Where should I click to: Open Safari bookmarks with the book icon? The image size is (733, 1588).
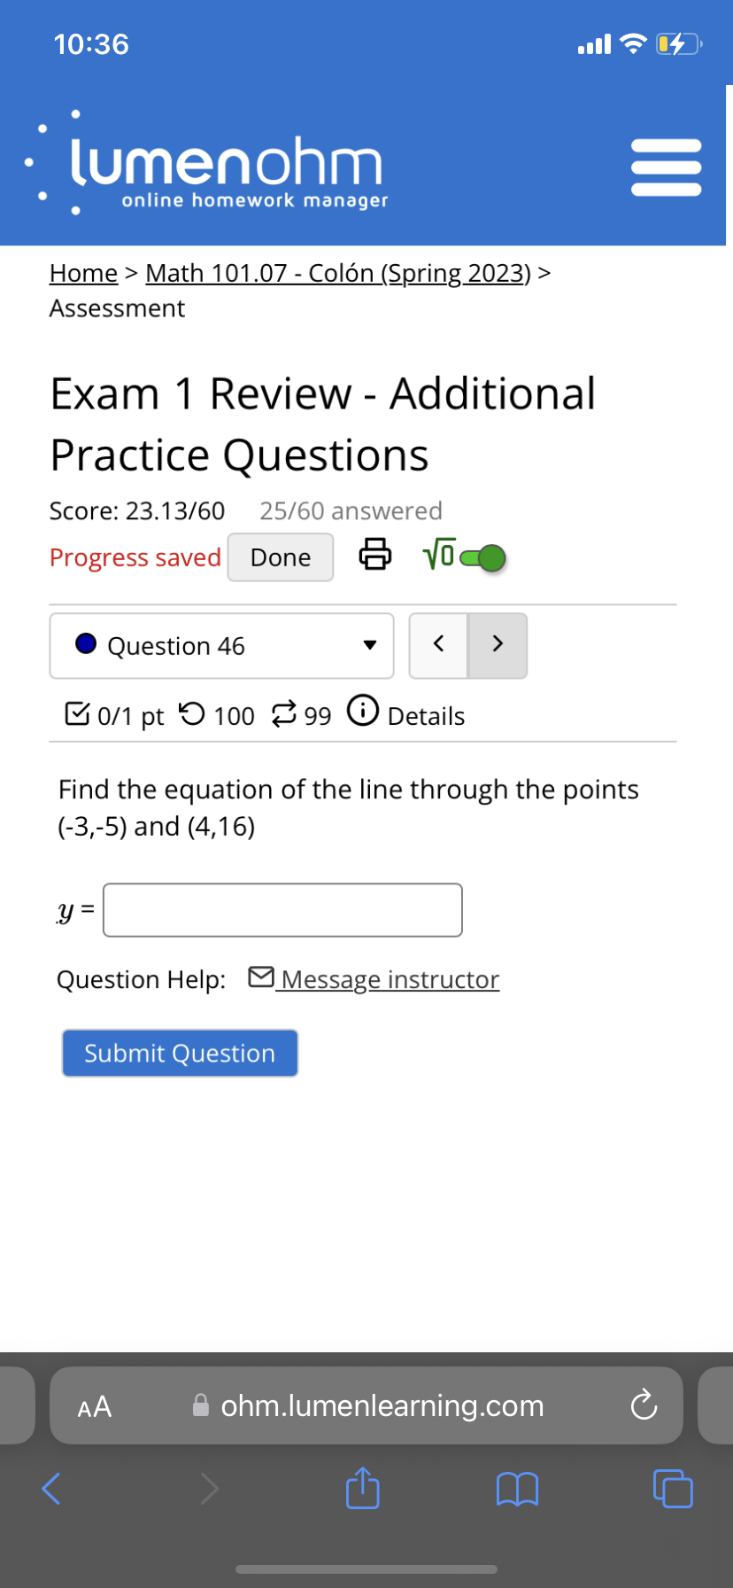(x=517, y=1489)
